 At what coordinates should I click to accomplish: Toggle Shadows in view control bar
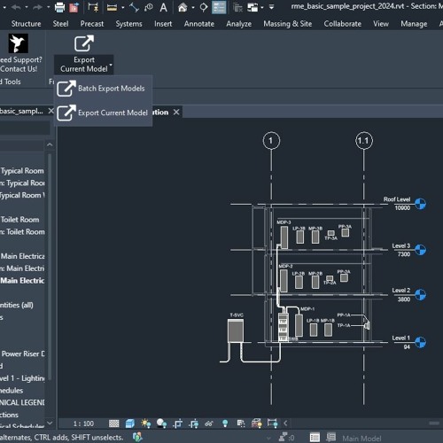pyautogui.click(x=161, y=424)
